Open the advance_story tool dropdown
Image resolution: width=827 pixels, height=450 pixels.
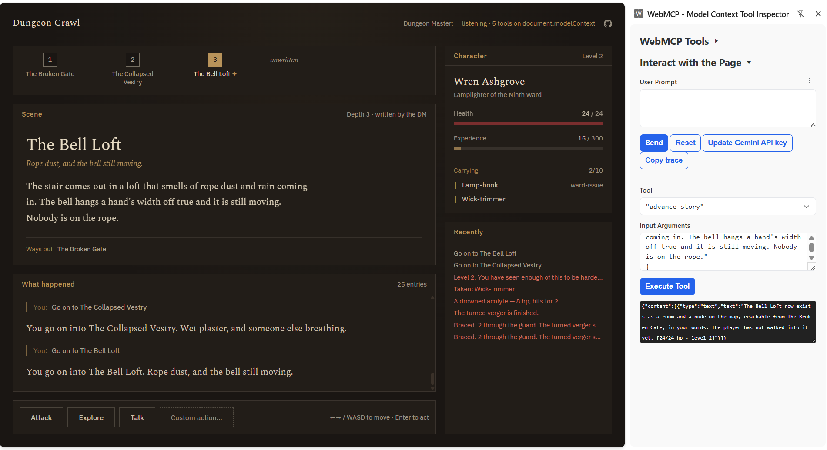click(727, 207)
